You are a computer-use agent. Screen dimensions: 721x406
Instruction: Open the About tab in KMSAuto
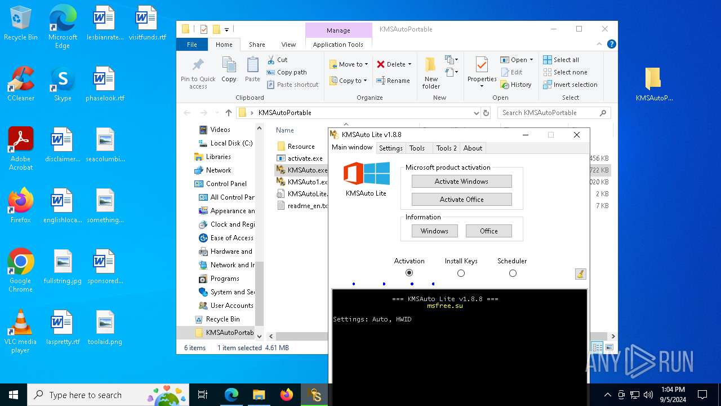click(x=473, y=148)
